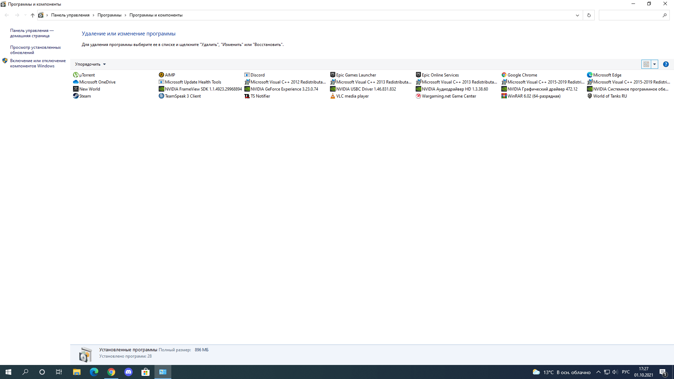Click the Epic Games Launcher icon
This screenshot has height=379, width=674.
333,75
